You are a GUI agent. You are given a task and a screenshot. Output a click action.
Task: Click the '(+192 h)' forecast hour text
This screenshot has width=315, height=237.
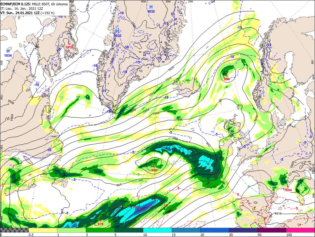pos(48,13)
